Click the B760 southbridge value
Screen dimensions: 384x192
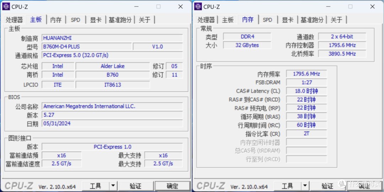pyautogui.click(x=113, y=75)
